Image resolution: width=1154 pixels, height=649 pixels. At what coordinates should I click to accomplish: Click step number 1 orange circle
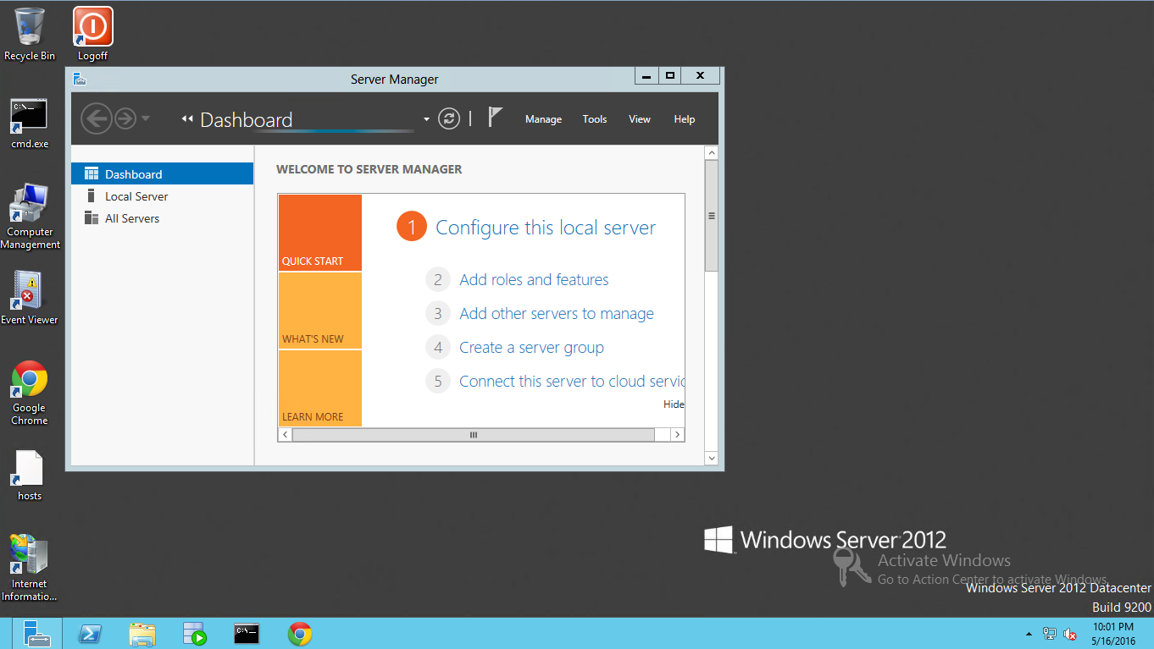tap(412, 227)
